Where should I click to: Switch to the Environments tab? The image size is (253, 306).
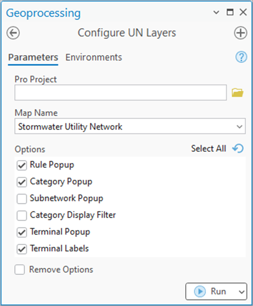tap(93, 57)
